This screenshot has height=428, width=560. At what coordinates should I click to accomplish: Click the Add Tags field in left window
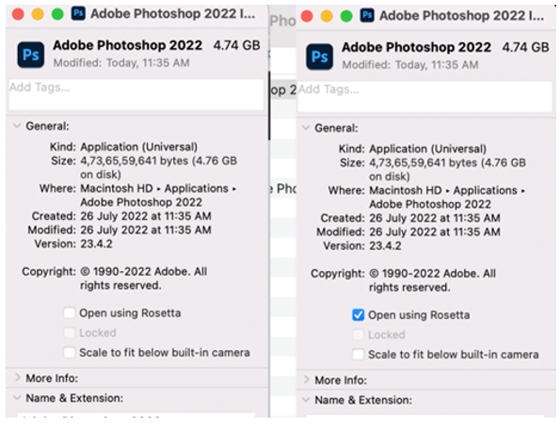tap(136, 95)
